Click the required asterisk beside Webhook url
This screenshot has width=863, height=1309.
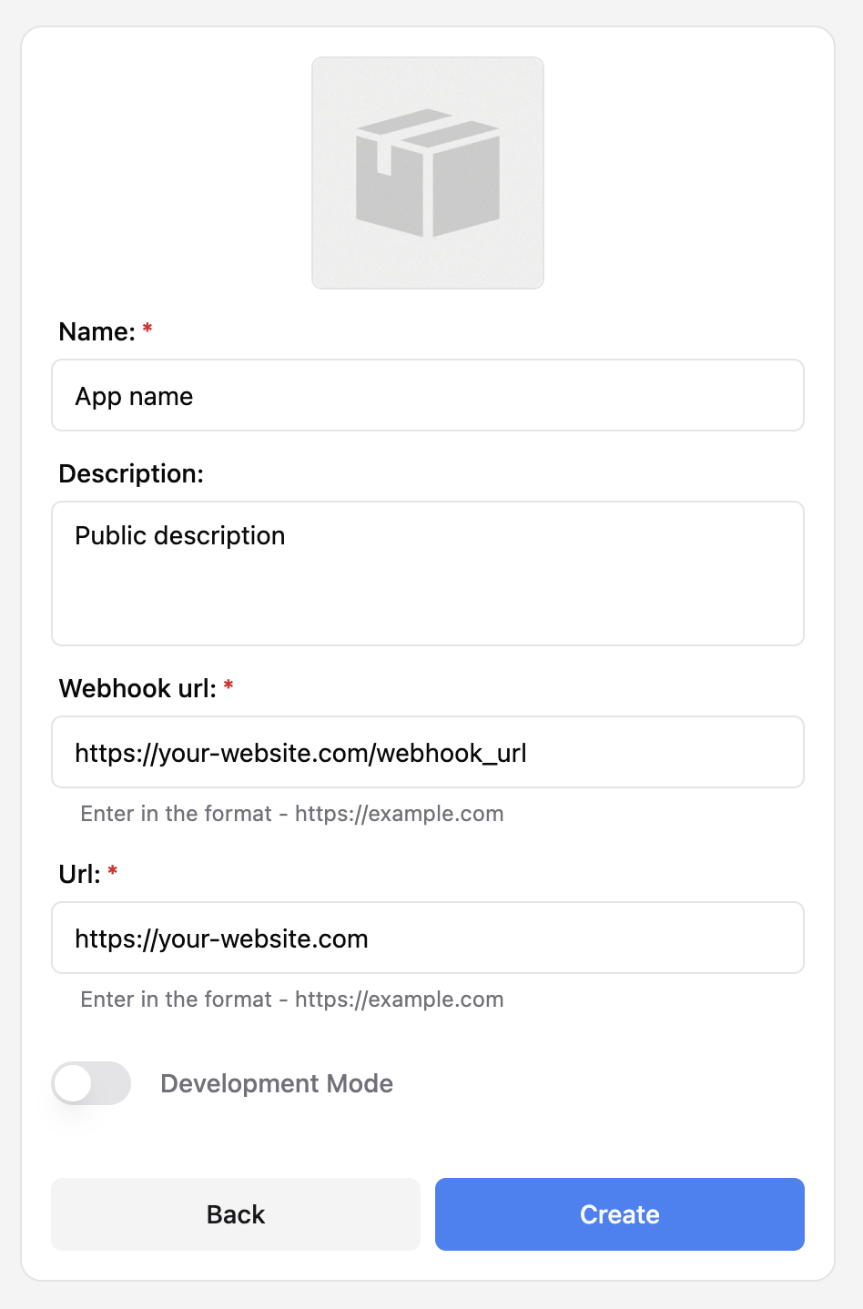point(228,686)
